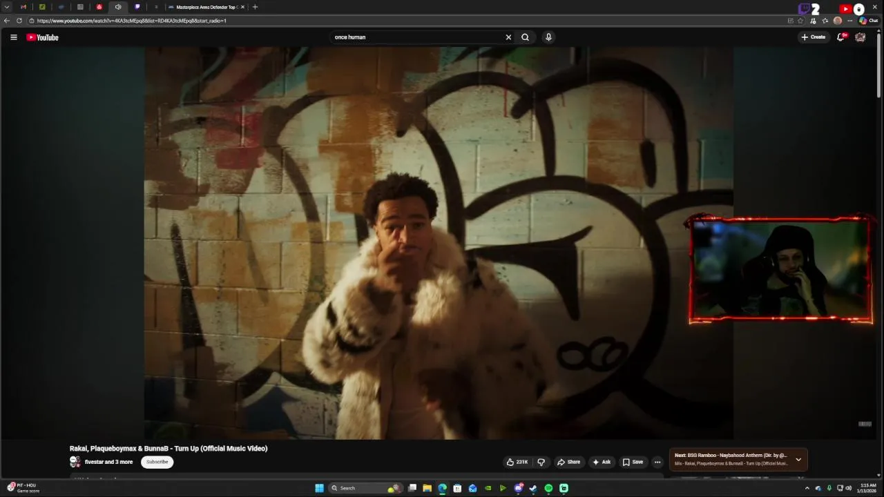Open more actions three-dot menu
Viewport: 884px width, 497px height.
[x=657, y=462]
